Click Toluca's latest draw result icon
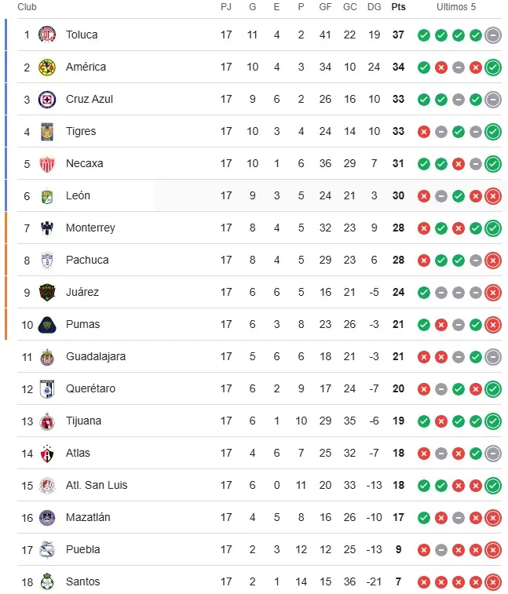Viewport: 508px width, 594px height. tap(493, 35)
